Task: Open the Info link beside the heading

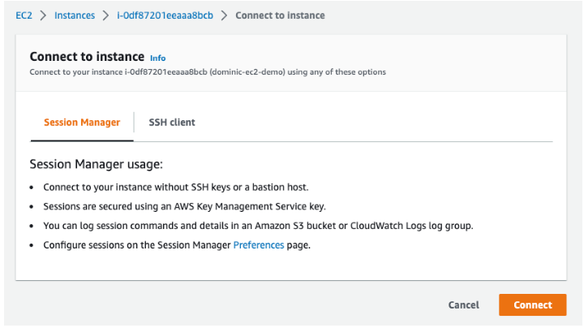Action: point(157,58)
